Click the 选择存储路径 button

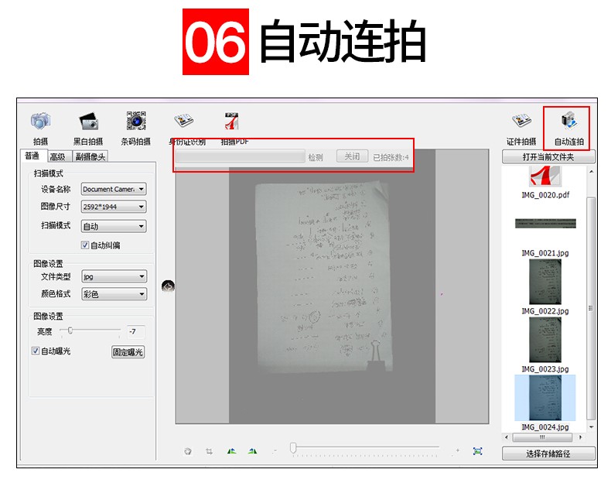click(x=548, y=454)
